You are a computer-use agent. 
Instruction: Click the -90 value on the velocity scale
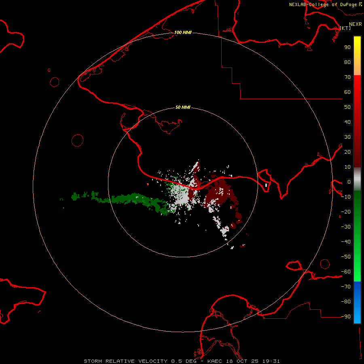[346, 317]
